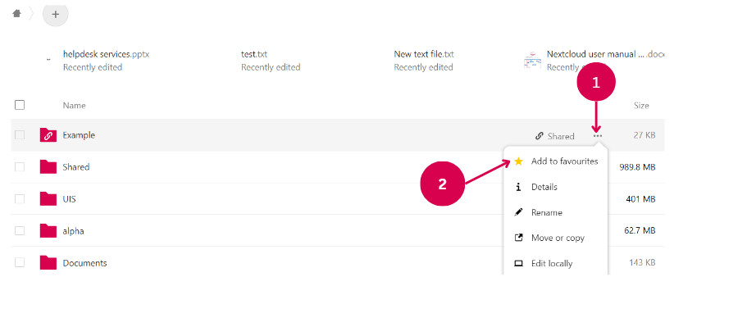This screenshot has height=327, width=756.
Task: Click the link icon beside Shared label
Action: (x=540, y=136)
